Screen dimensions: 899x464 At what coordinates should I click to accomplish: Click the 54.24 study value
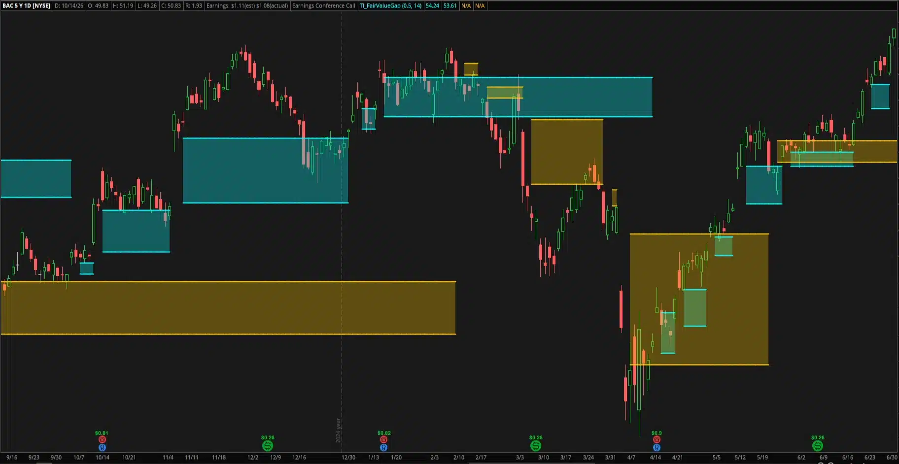point(432,6)
